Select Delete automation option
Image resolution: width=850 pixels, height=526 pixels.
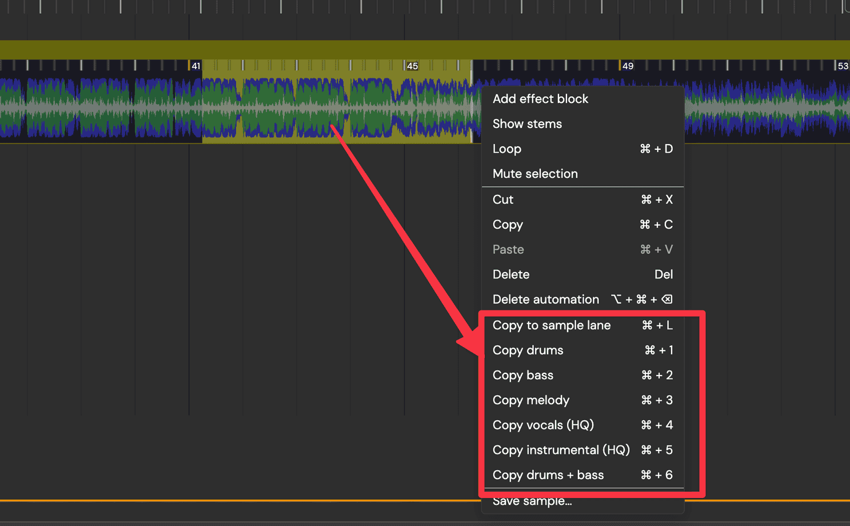coord(545,300)
